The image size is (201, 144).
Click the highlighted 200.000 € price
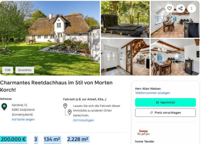click(13, 139)
